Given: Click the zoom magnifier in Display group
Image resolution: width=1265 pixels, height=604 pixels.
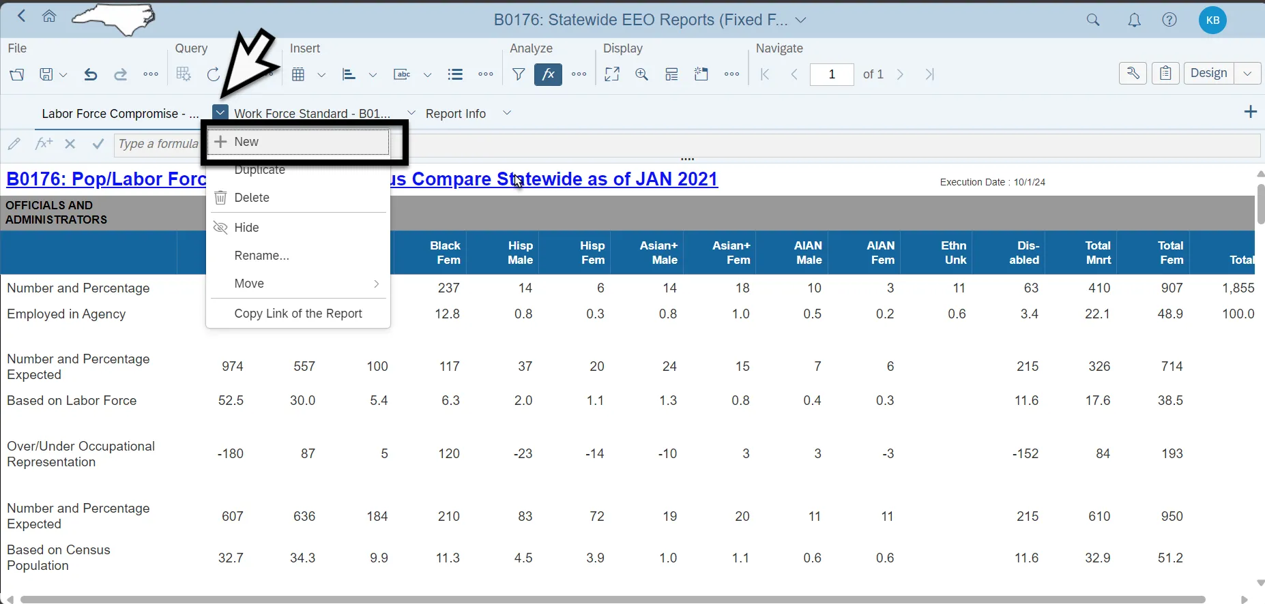Looking at the screenshot, I should [641, 74].
